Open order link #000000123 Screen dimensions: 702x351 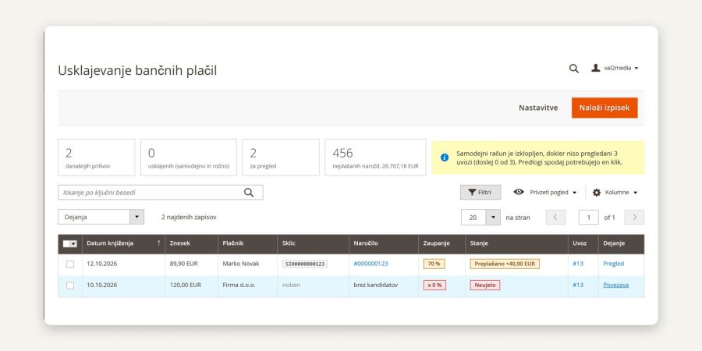coord(370,264)
